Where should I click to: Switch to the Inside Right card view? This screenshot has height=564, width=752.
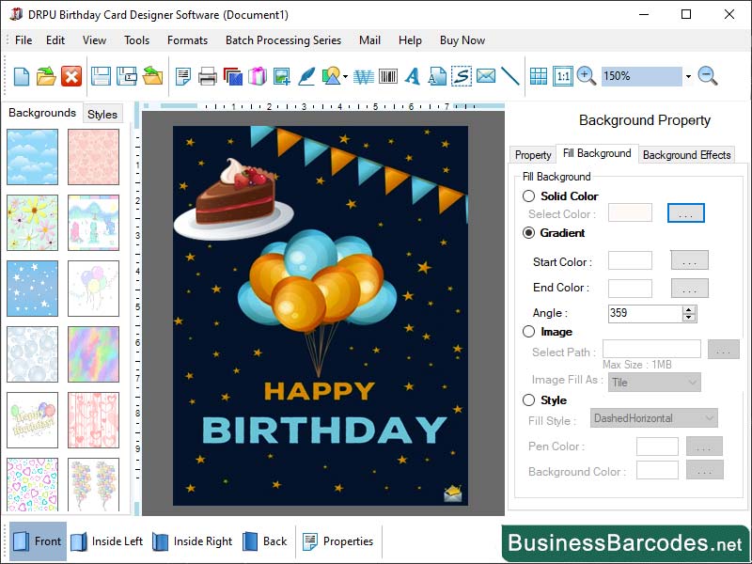200,541
